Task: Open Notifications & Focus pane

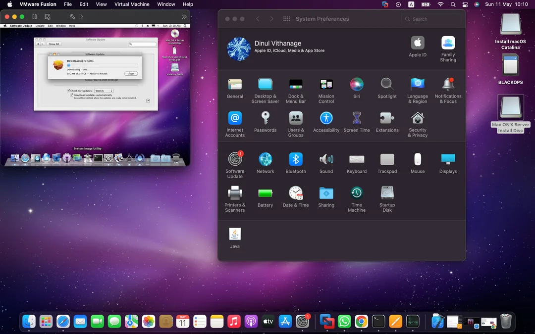Action: click(x=448, y=91)
